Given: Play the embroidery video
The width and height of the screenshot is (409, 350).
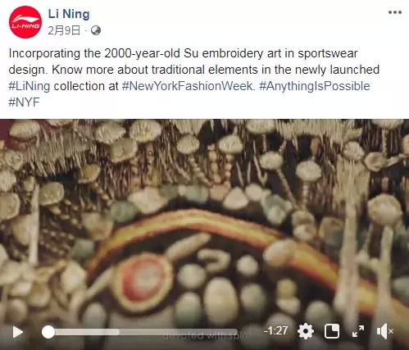Looking at the screenshot, I should [x=18, y=332].
